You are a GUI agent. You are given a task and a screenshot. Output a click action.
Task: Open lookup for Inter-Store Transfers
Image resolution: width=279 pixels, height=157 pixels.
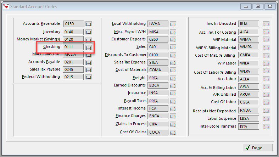point(266,127)
